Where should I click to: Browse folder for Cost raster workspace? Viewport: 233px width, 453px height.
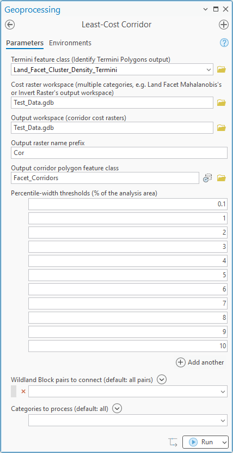click(x=221, y=103)
